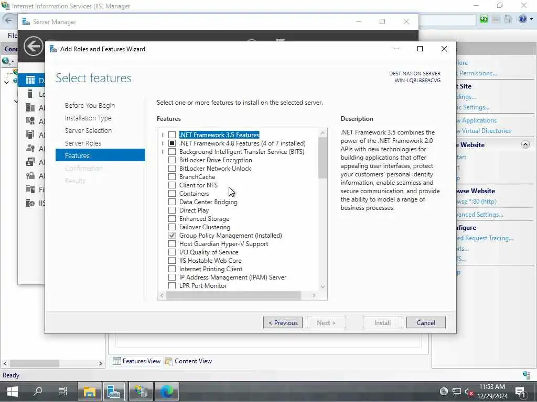Switch to Server Manager taskbar icon
The width and height of the screenshot is (537, 402).
[114, 392]
